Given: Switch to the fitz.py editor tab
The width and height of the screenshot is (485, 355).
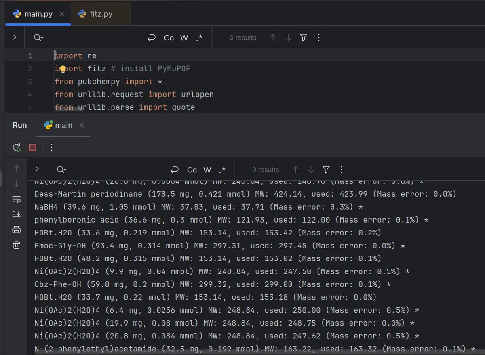Looking at the screenshot, I should [101, 14].
